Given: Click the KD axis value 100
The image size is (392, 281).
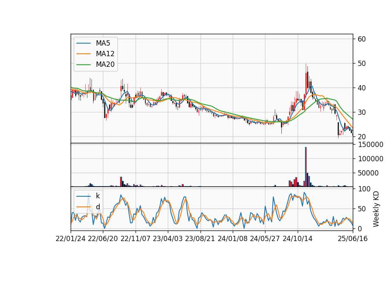Looking at the screenshot, I should click(364, 189).
